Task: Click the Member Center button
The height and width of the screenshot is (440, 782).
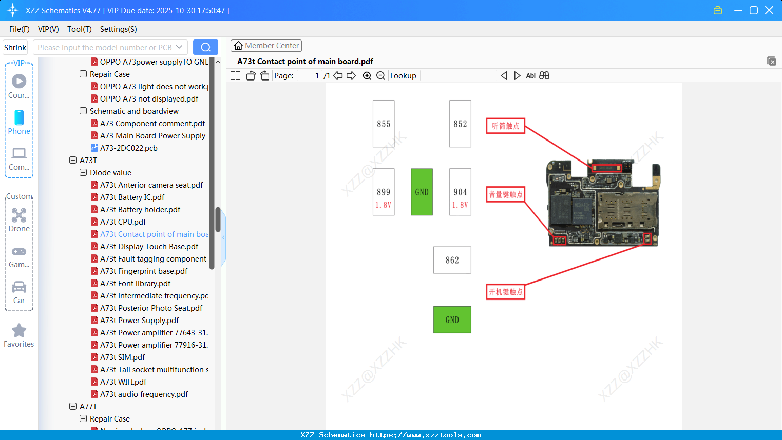Action: tap(266, 45)
